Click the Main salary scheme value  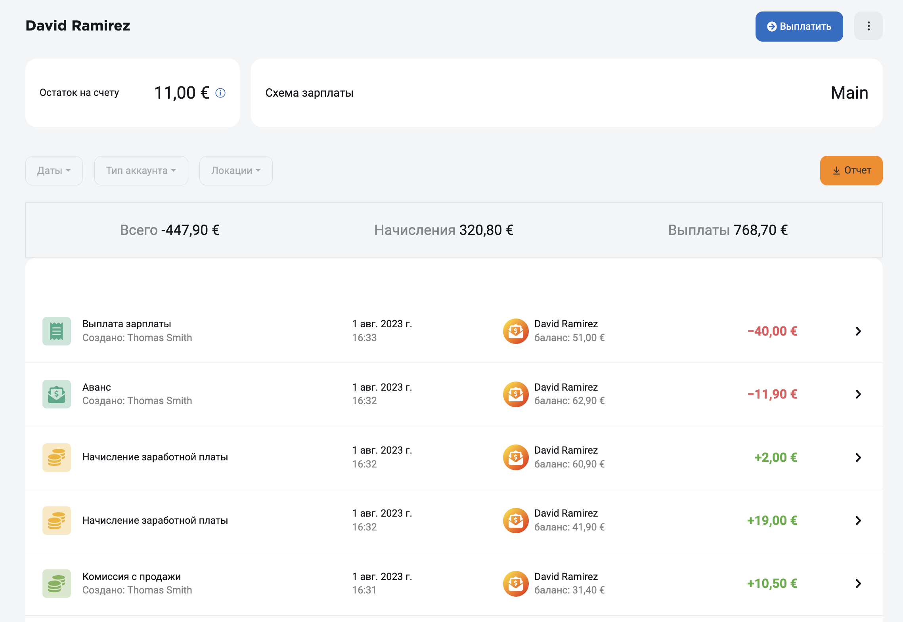(x=849, y=93)
